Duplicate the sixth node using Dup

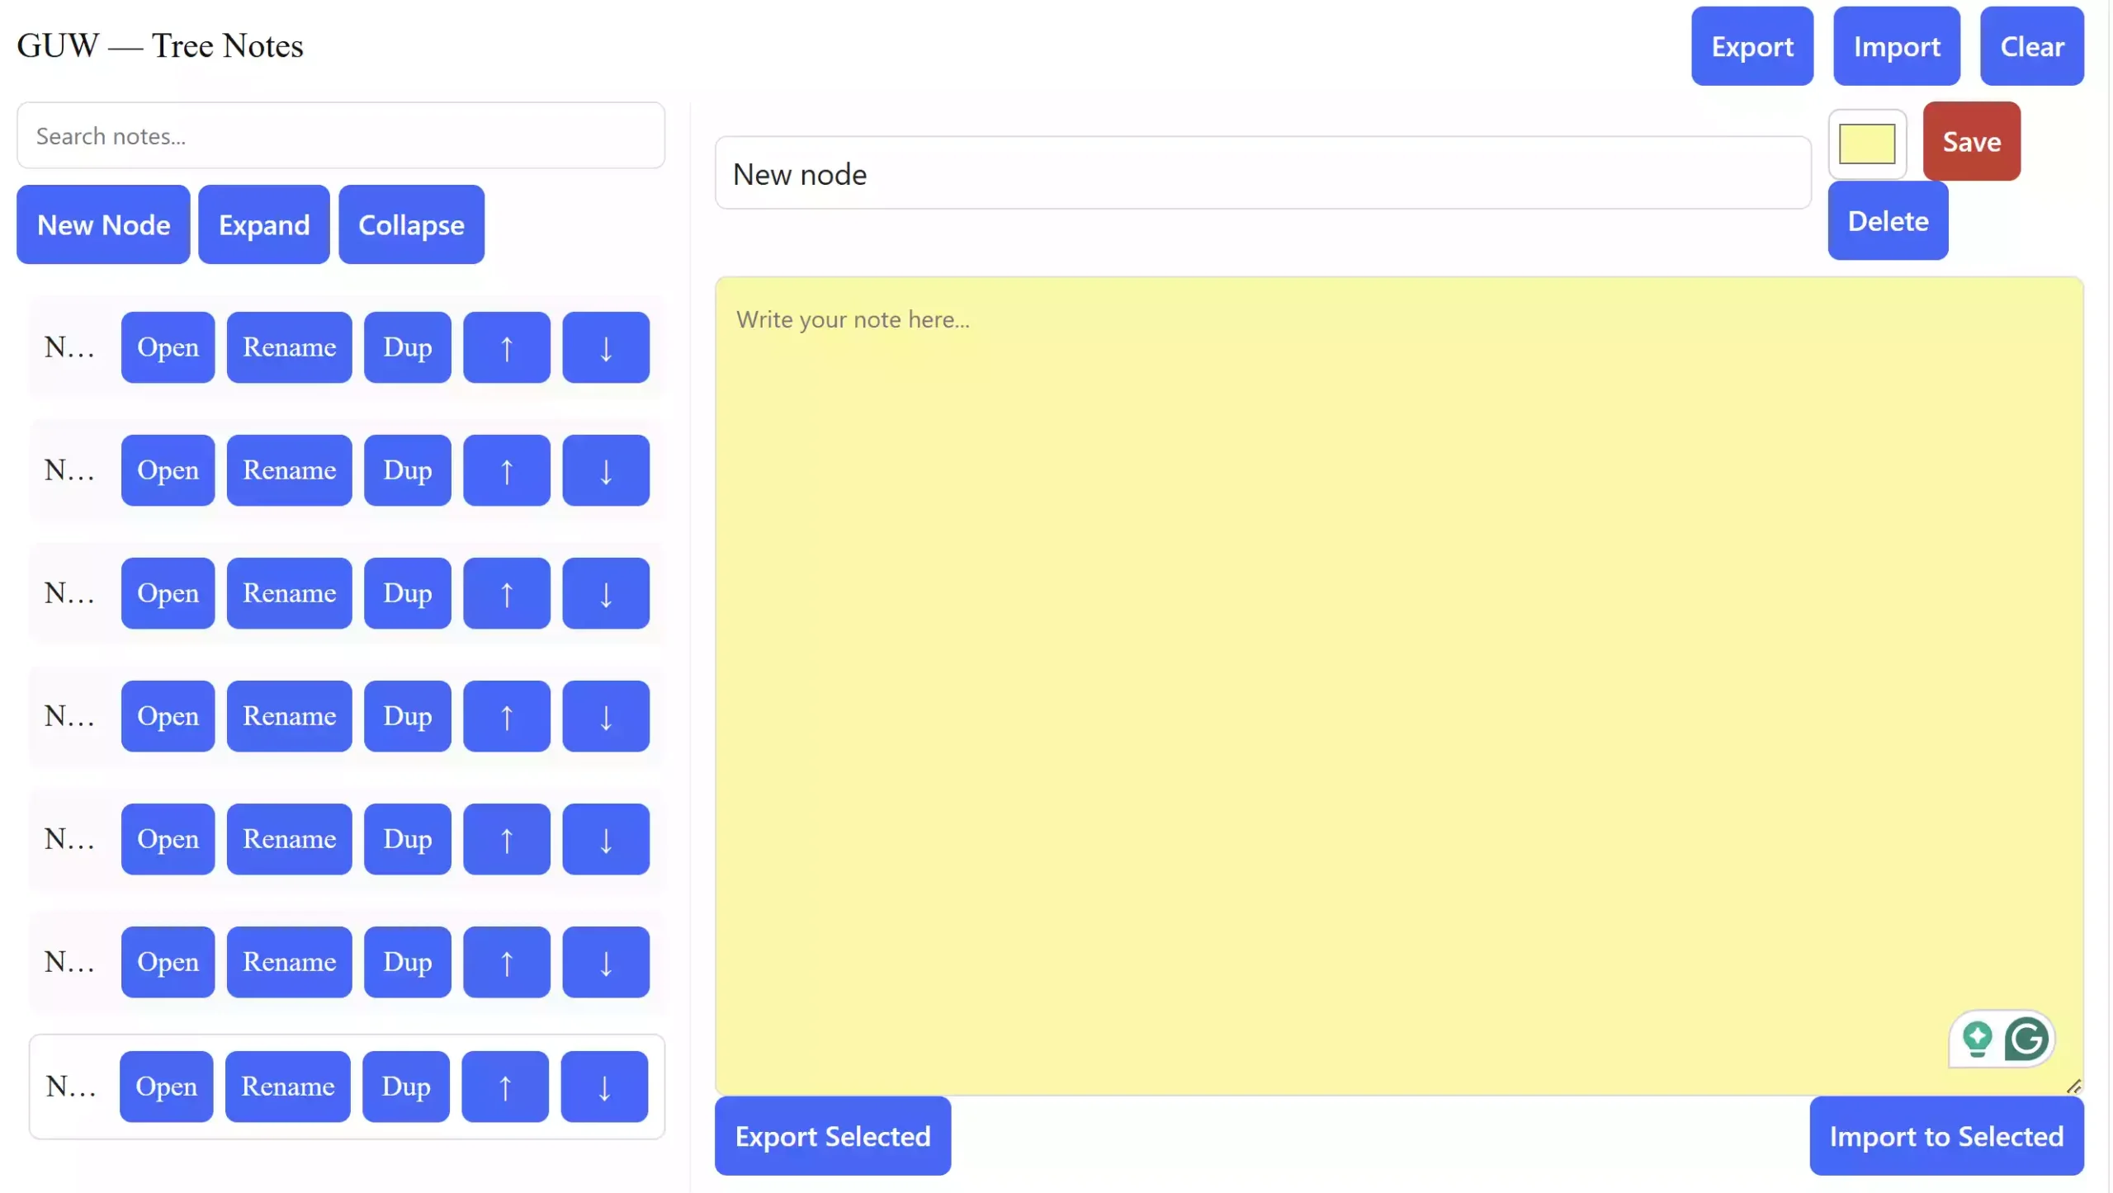click(x=407, y=962)
